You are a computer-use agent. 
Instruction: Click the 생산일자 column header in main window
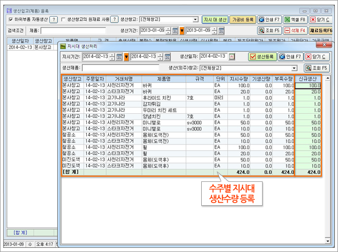pos(20,41)
